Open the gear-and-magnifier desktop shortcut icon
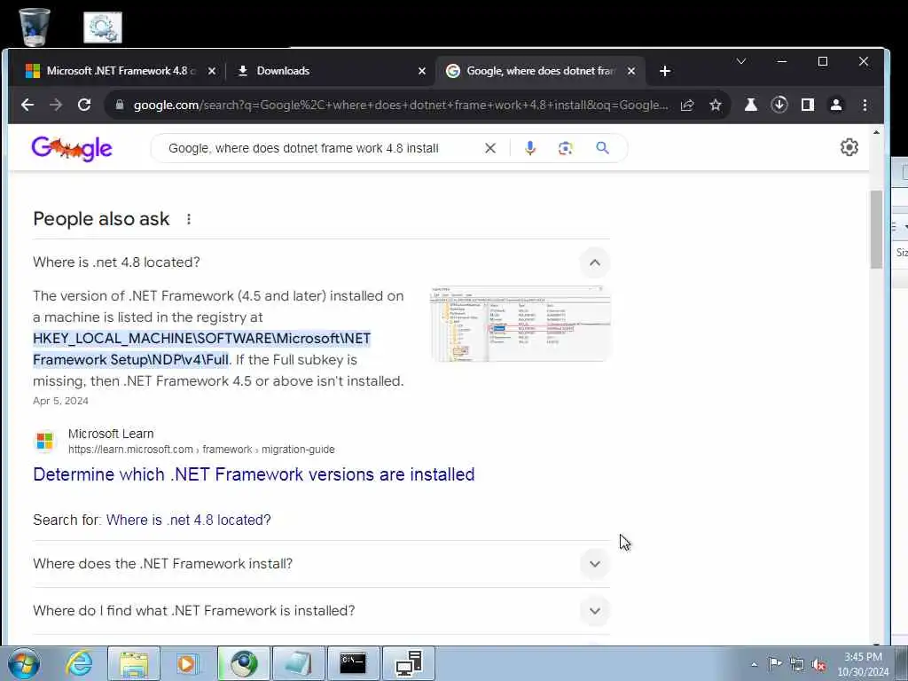 (x=103, y=27)
